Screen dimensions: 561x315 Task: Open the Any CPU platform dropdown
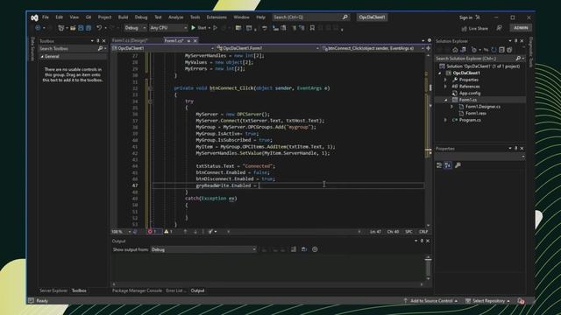coord(168,28)
